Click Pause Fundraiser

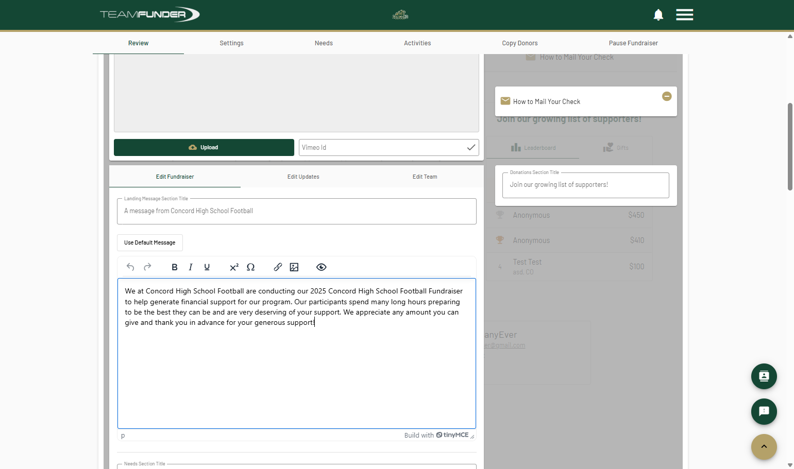(633, 43)
